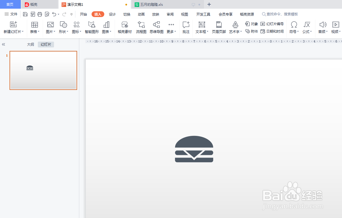Open the Shapes (形状) tool

63,25
